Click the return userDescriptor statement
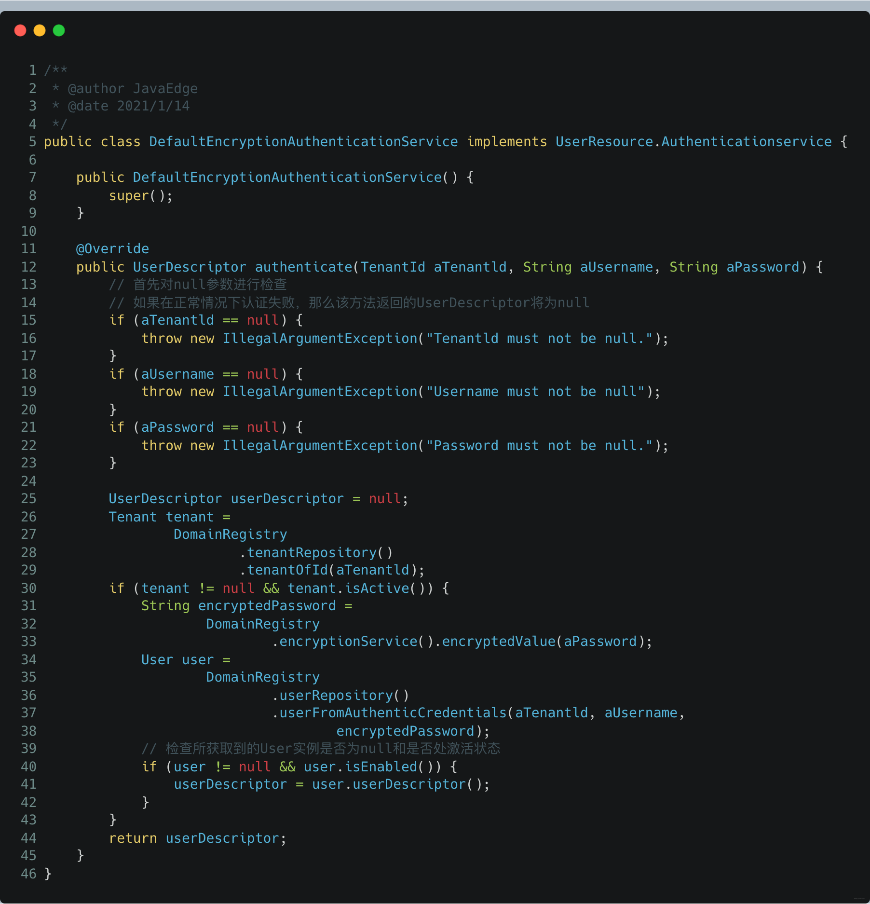Screen dimensions: 870x904 pos(197,838)
